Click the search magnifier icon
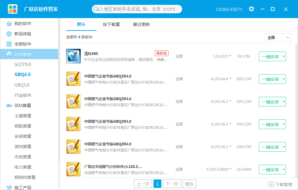This screenshot has height=190, width=298. (x=95, y=9)
